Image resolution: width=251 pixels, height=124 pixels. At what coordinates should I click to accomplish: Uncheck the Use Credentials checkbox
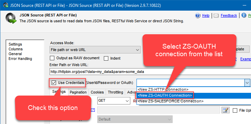pyautogui.click(x=54, y=83)
